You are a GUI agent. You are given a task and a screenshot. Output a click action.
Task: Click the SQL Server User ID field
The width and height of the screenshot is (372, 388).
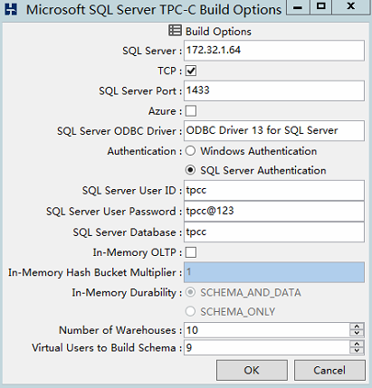(x=274, y=190)
